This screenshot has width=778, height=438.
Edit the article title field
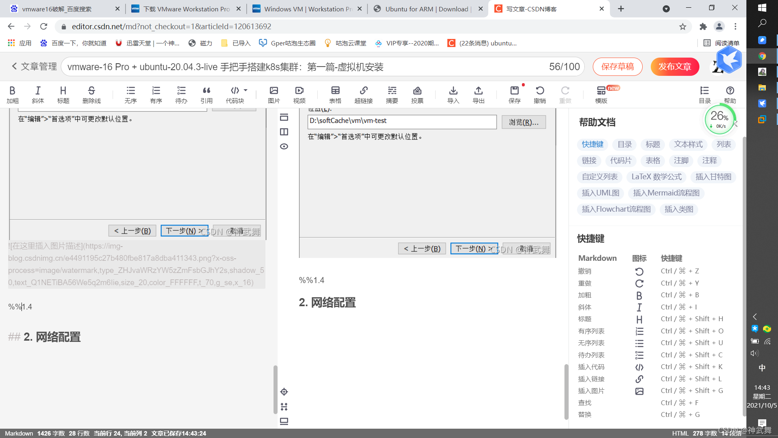323,67
